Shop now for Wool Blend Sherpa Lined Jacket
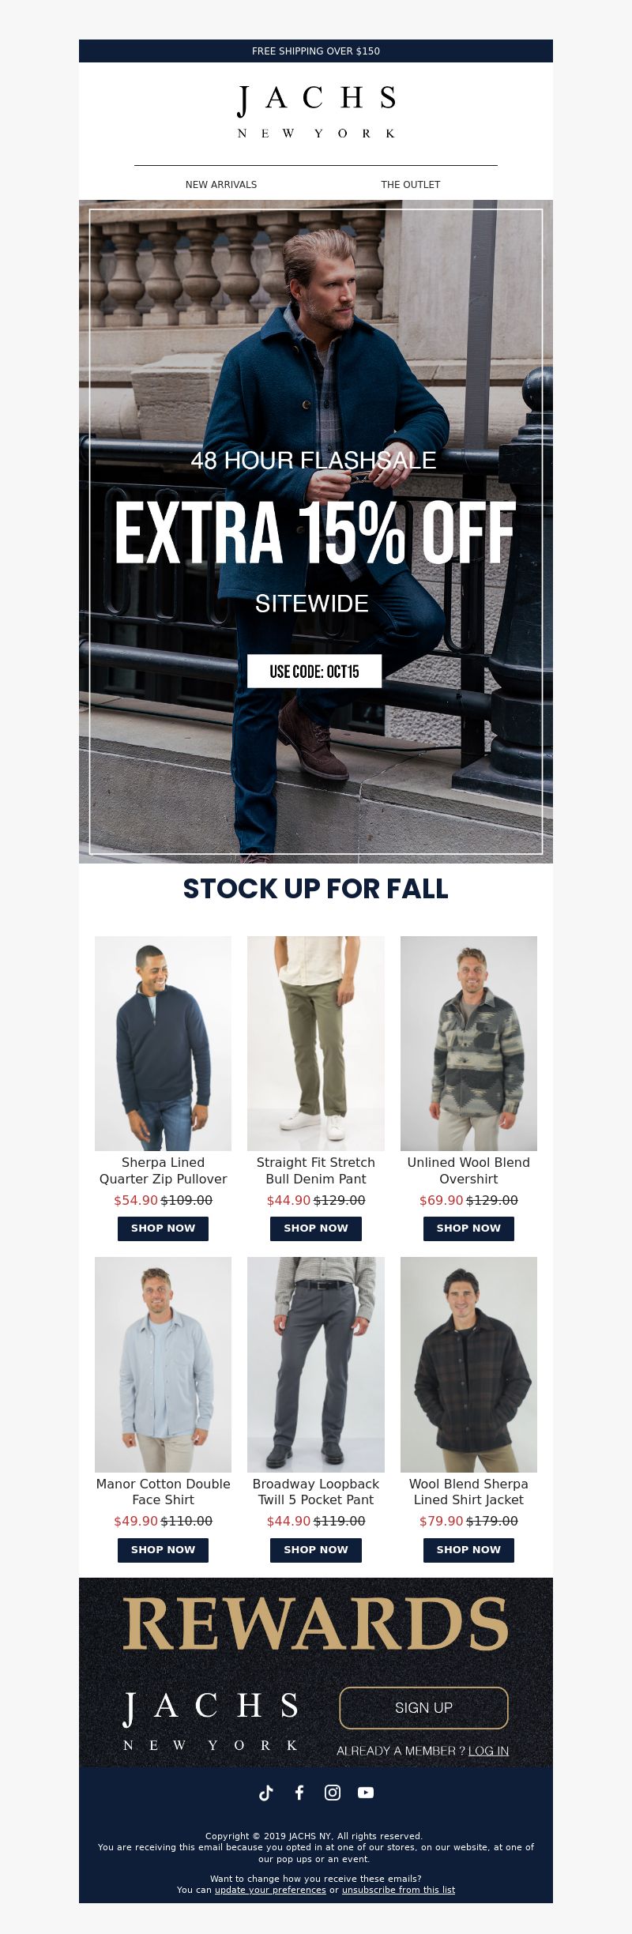 (x=468, y=1550)
